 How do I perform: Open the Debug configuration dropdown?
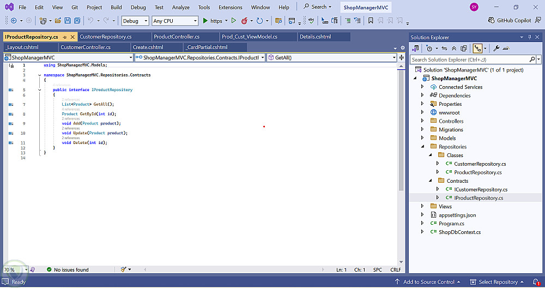(x=135, y=21)
